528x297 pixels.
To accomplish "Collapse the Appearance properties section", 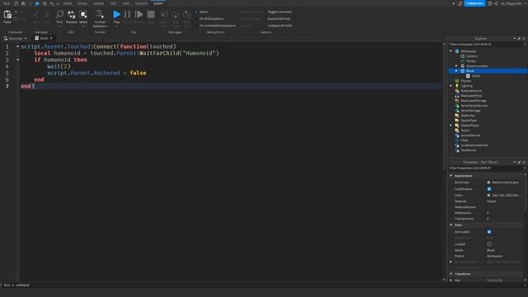I will 451,176.
